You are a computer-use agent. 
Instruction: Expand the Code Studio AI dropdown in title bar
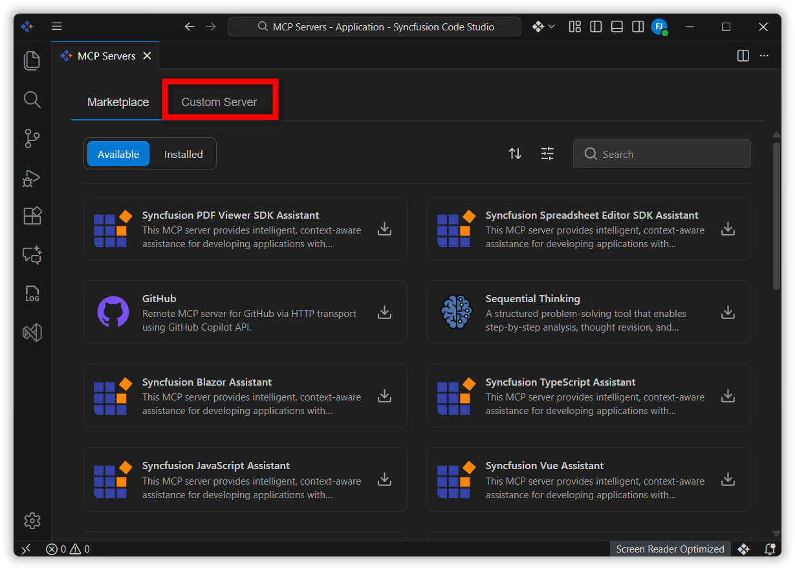pyautogui.click(x=543, y=27)
